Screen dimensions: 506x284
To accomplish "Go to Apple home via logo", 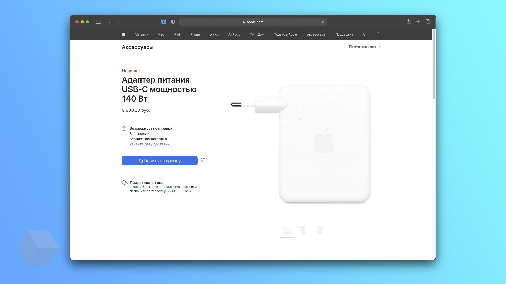I will [124, 34].
